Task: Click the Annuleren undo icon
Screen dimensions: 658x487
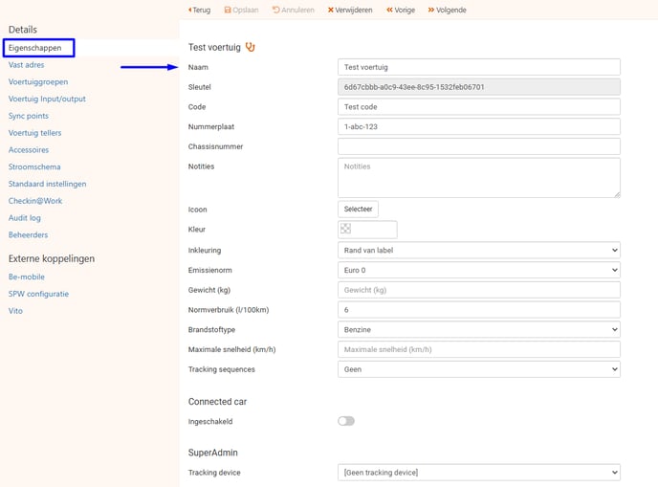Action: 276,10
